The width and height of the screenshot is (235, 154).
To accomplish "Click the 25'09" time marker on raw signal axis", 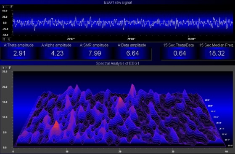I will point(192,39).
